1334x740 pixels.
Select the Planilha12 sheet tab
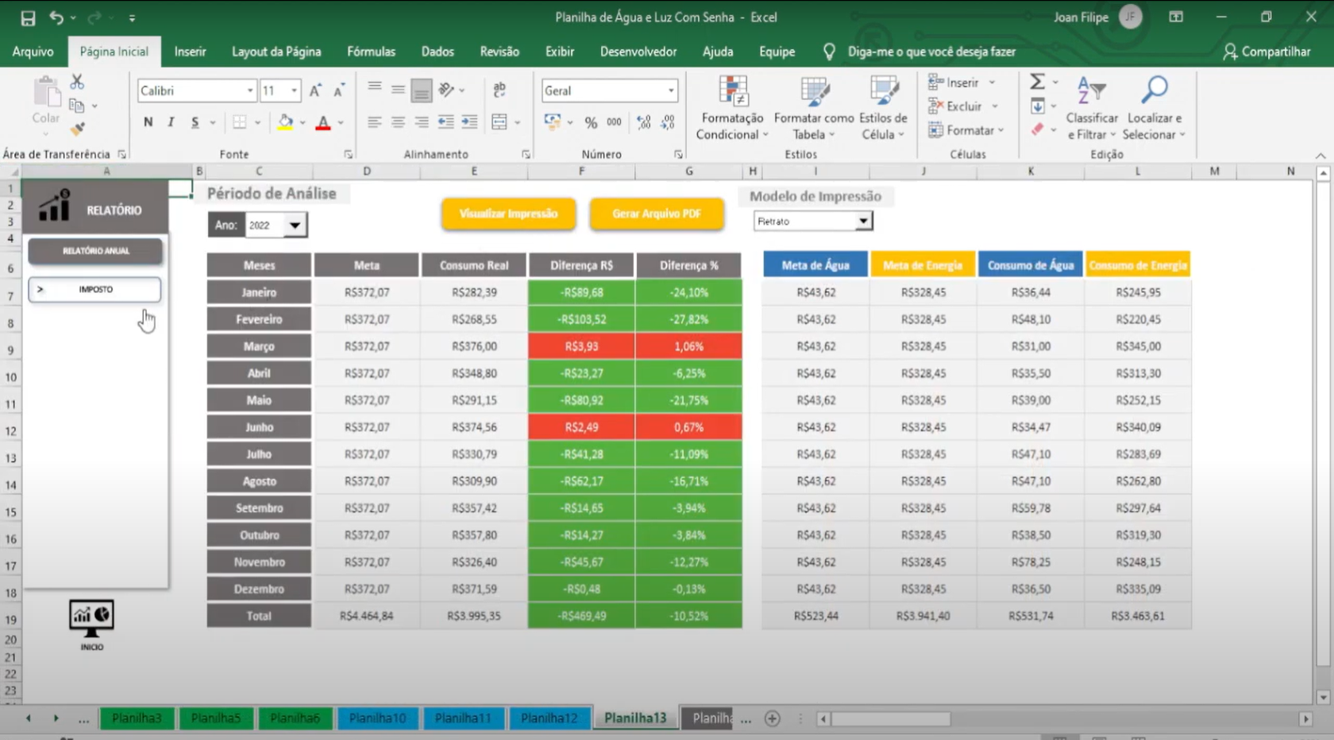click(x=549, y=718)
